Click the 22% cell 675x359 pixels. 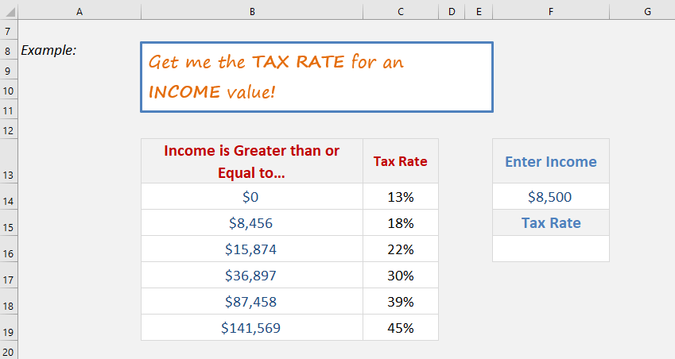401,249
